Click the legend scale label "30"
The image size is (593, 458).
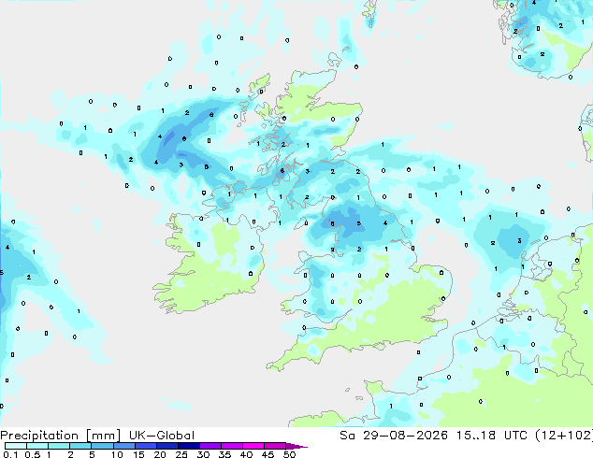tap(203, 454)
